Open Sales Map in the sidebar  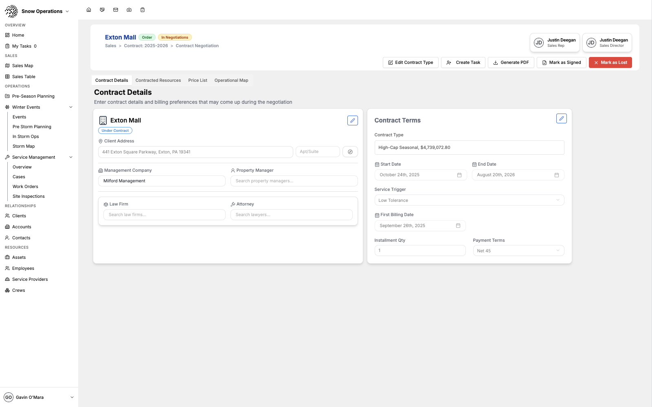coord(23,66)
